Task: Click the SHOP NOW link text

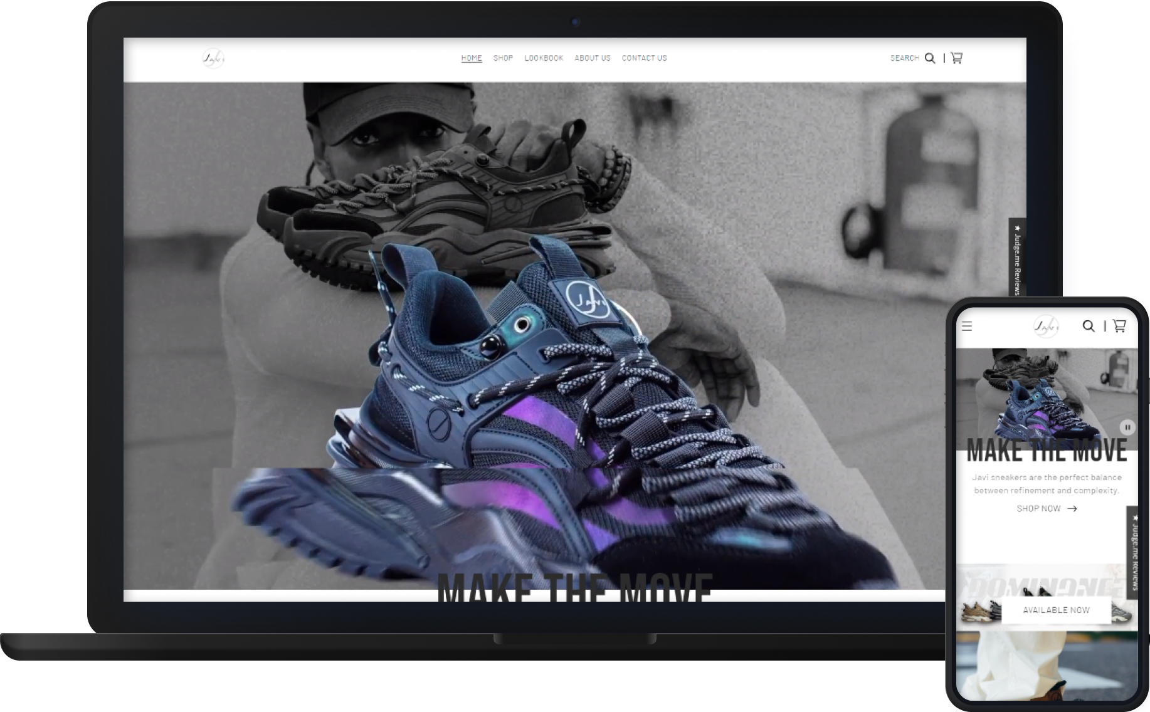Action: tap(1038, 509)
